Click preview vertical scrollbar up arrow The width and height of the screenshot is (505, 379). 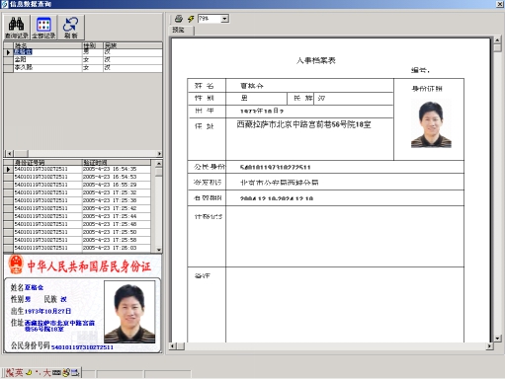click(x=497, y=40)
